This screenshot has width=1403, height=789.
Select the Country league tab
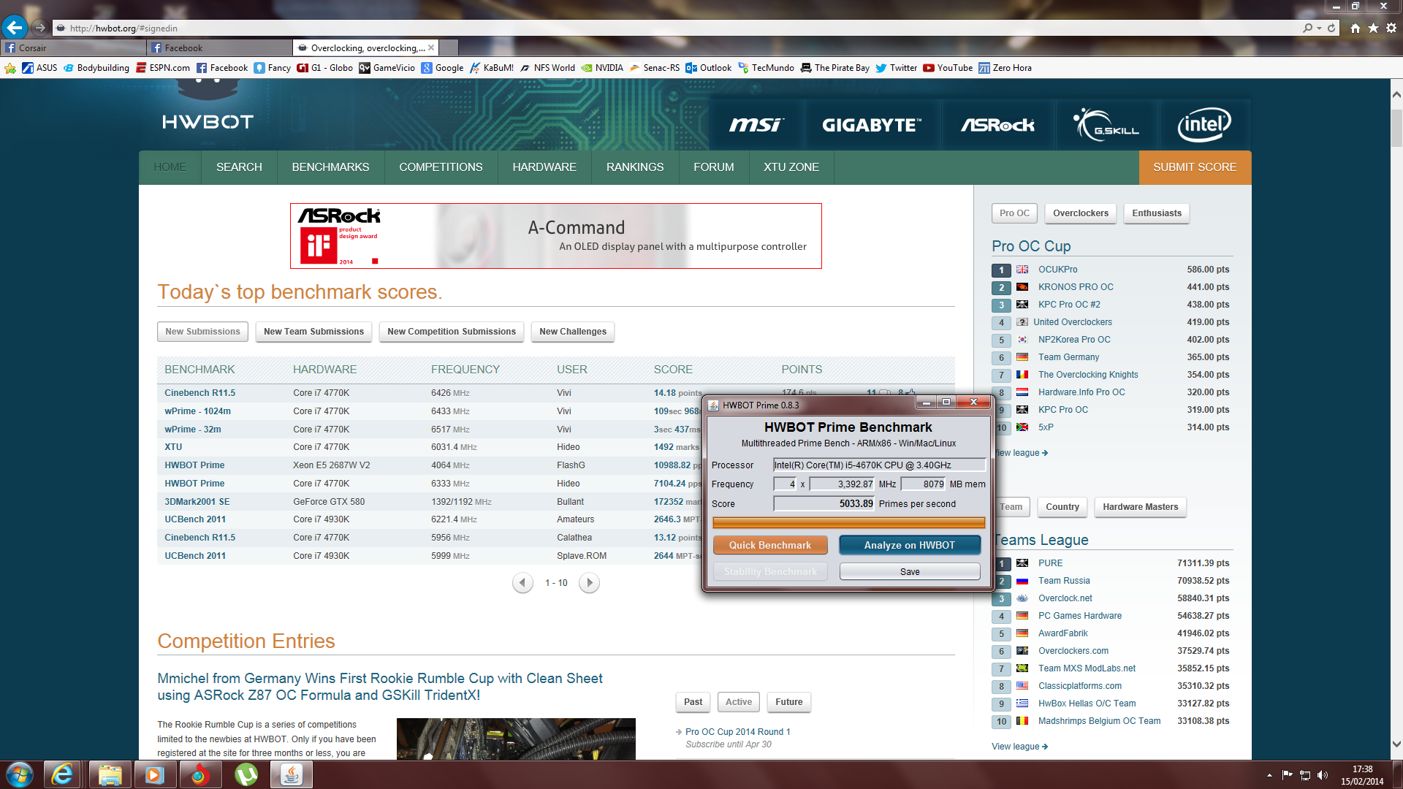(x=1062, y=507)
